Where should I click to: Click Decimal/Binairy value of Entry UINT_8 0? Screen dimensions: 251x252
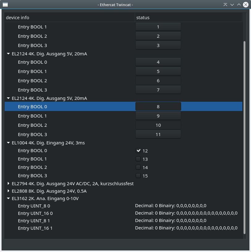click(x=171, y=206)
